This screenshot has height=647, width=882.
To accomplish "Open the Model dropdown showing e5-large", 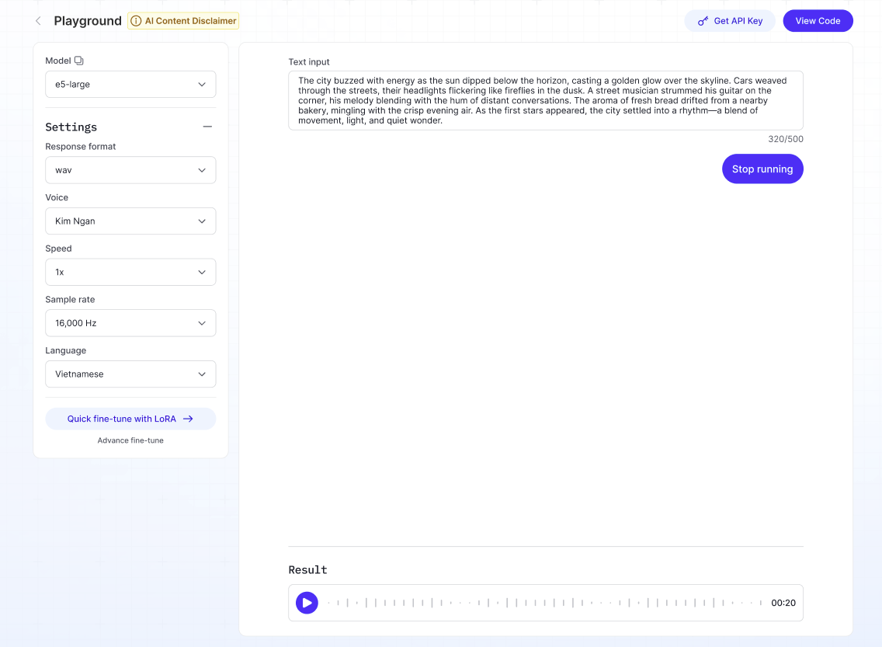I will coord(130,85).
